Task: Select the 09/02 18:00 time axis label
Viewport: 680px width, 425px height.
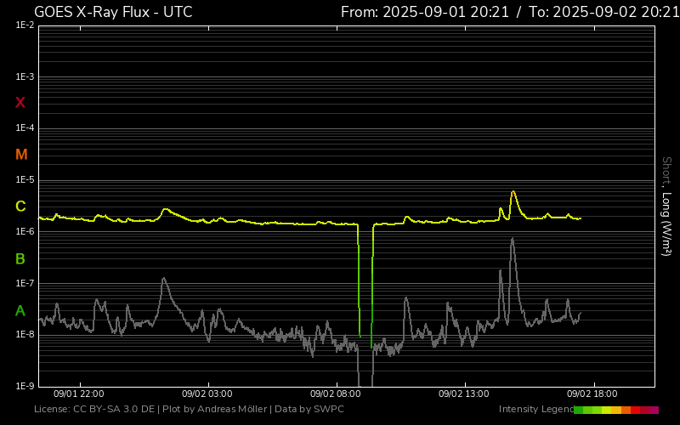Action: (x=592, y=394)
